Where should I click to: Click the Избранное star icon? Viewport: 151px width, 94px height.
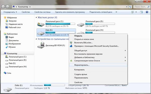click(5, 17)
